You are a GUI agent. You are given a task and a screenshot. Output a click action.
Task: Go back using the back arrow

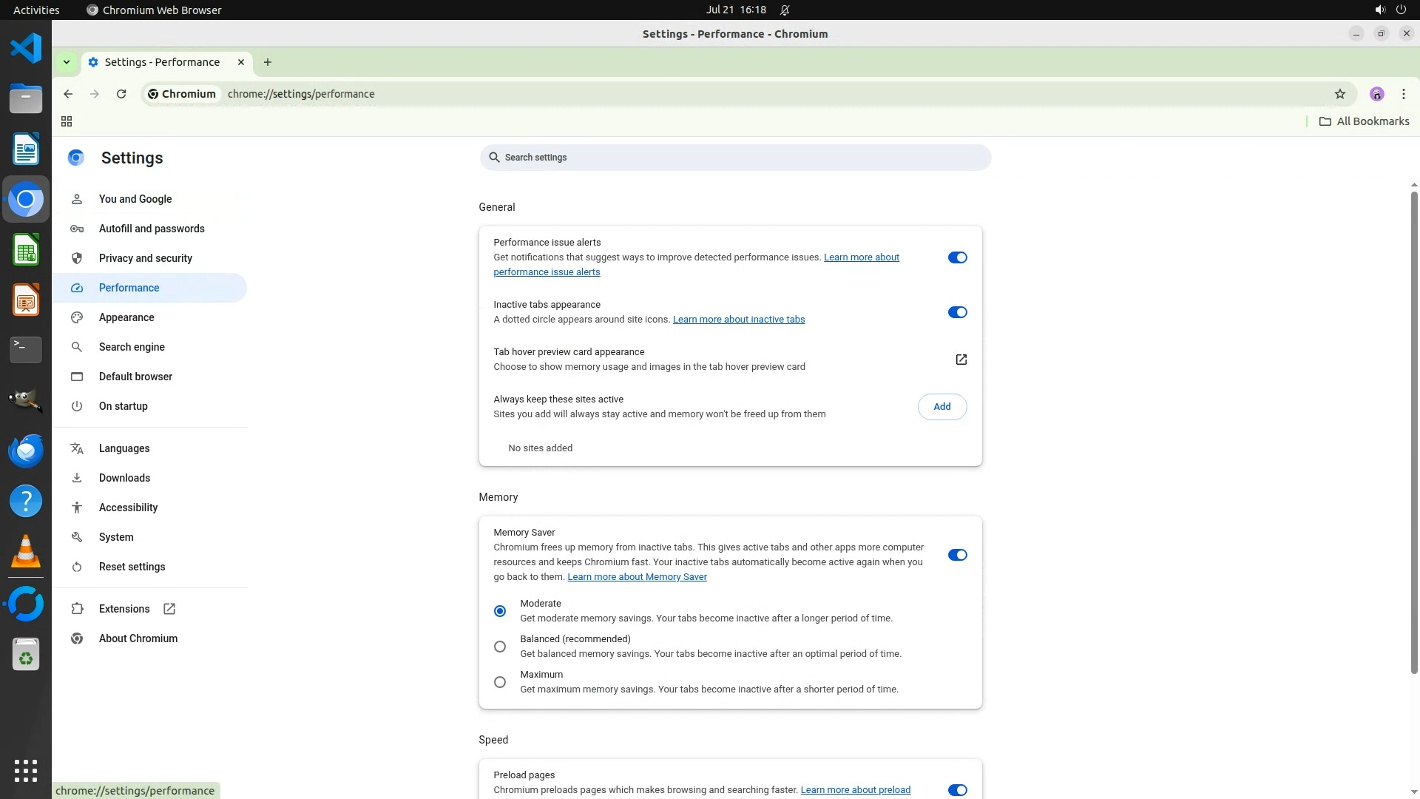click(x=68, y=94)
